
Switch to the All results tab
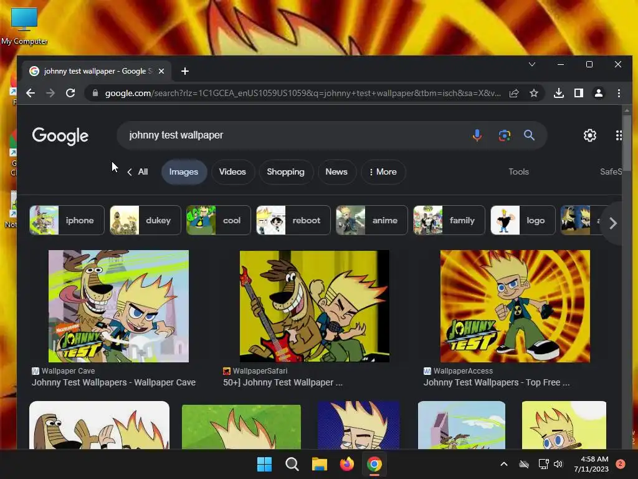point(143,172)
